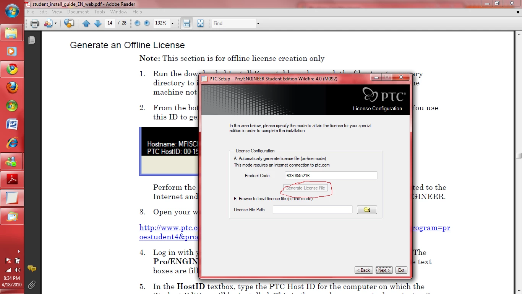
Task: Click the Exit button in PTC Setup
Action: point(401,270)
